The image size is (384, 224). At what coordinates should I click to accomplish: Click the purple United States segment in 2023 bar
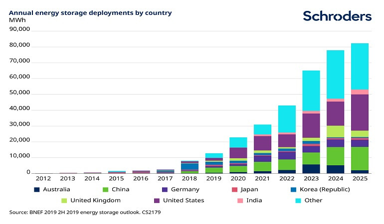311,125
